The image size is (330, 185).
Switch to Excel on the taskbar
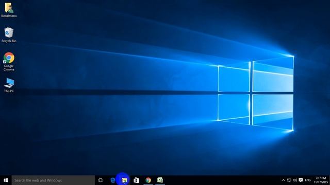tap(160, 180)
